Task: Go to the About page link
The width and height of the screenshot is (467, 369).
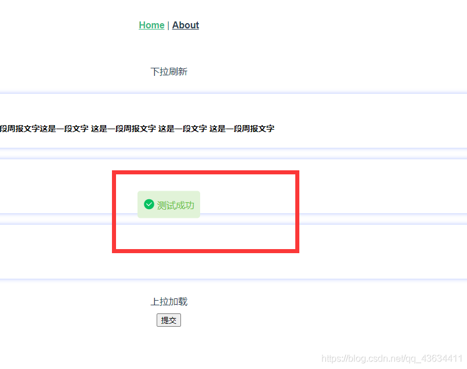Action: click(x=186, y=25)
